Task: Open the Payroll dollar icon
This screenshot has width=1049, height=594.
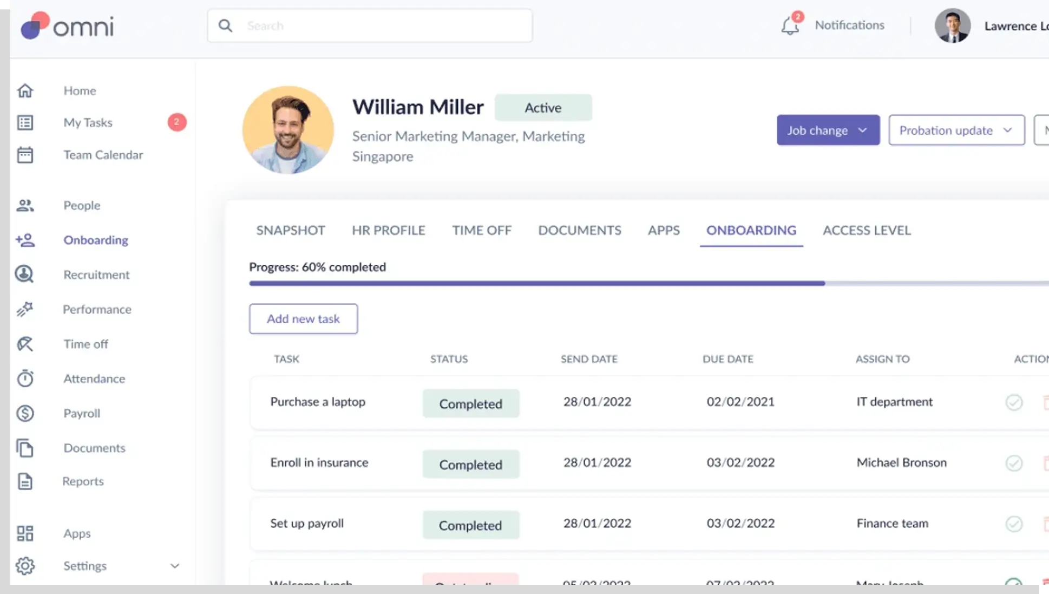Action: [25, 413]
